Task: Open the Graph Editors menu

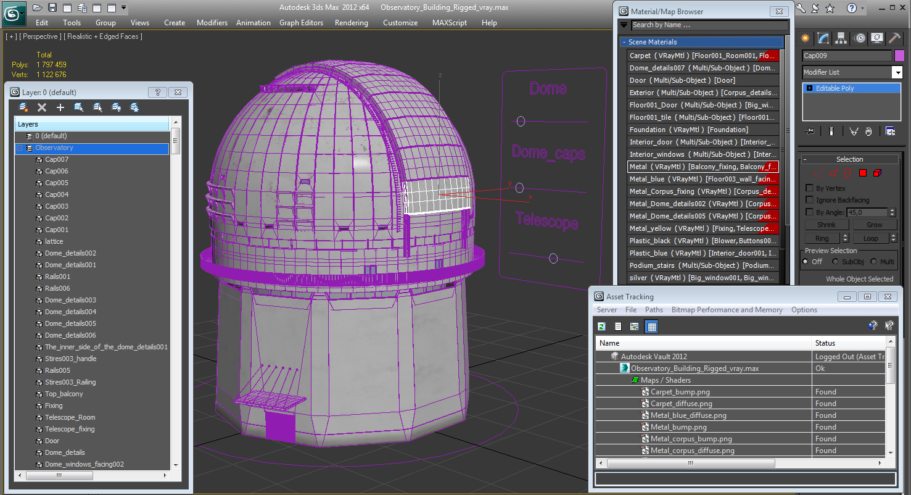Action: (301, 23)
